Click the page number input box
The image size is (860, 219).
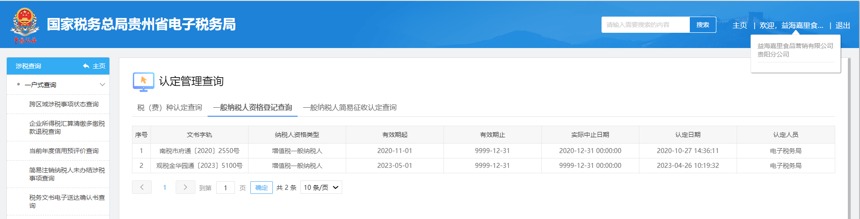click(225, 188)
